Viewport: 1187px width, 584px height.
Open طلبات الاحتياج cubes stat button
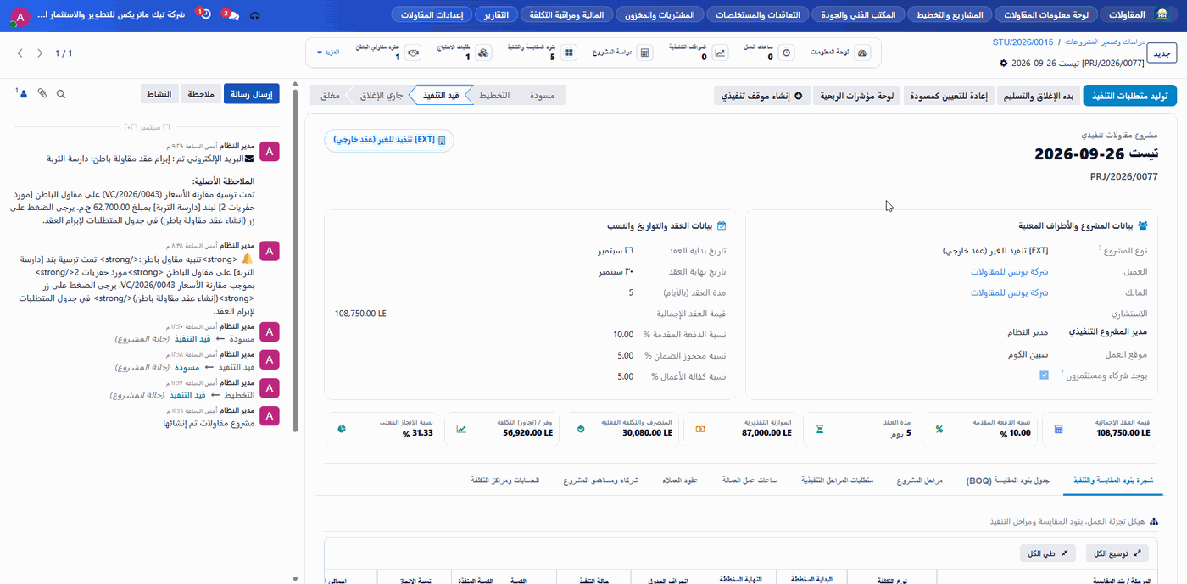pos(464,53)
